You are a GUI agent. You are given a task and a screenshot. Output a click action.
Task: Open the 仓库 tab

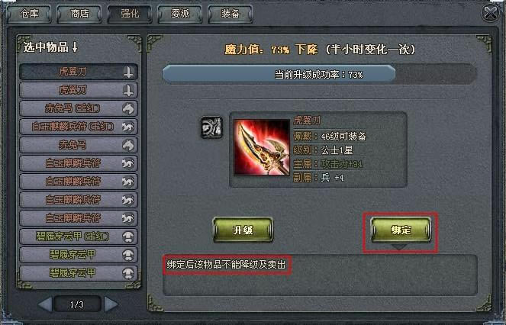29,14
